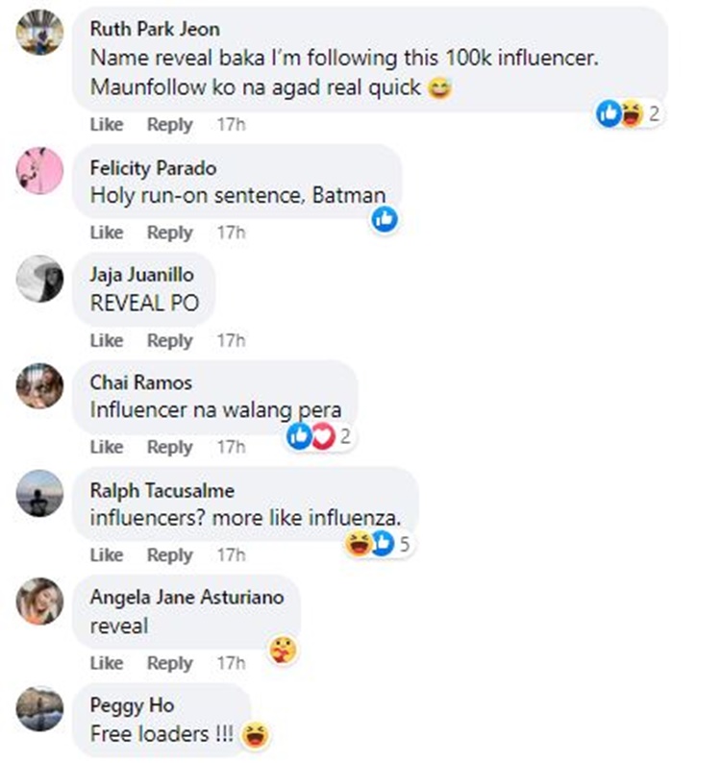Reply to Angela Jane Asturiano's comment
Viewport: 721px width, 763px height.
tap(170, 663)
